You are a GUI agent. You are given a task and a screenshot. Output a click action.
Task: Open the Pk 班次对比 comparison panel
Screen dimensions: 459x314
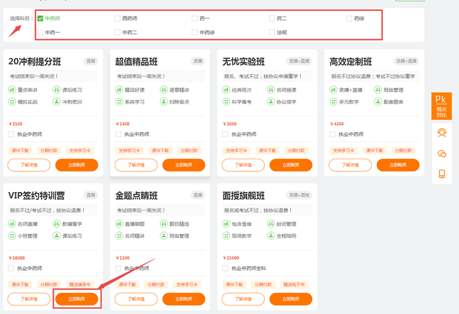[x=441, y=106]
